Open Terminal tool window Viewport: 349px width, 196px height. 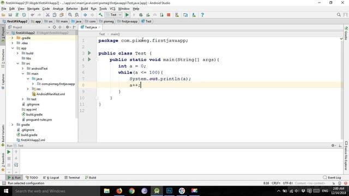72,177
